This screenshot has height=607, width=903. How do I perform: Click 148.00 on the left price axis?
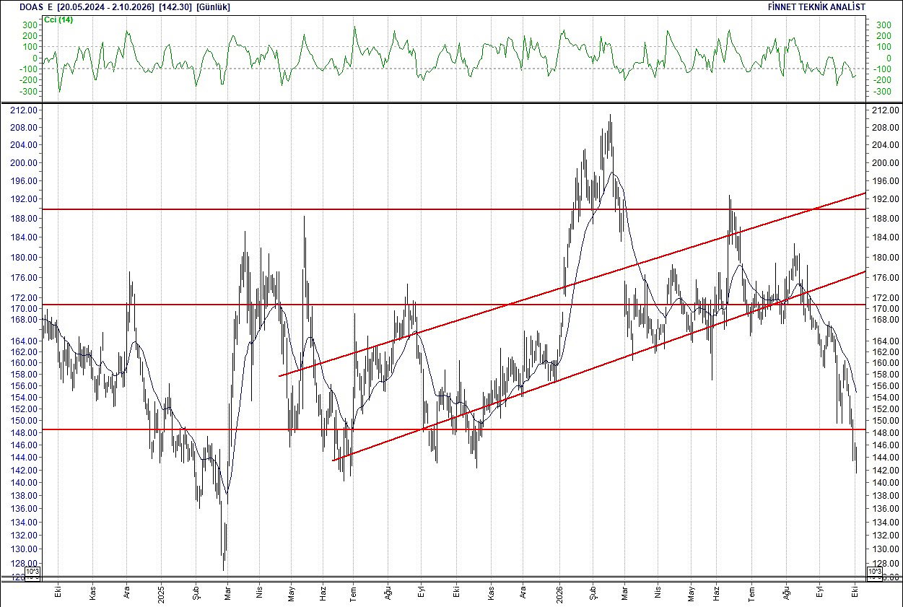coord(24,433)
